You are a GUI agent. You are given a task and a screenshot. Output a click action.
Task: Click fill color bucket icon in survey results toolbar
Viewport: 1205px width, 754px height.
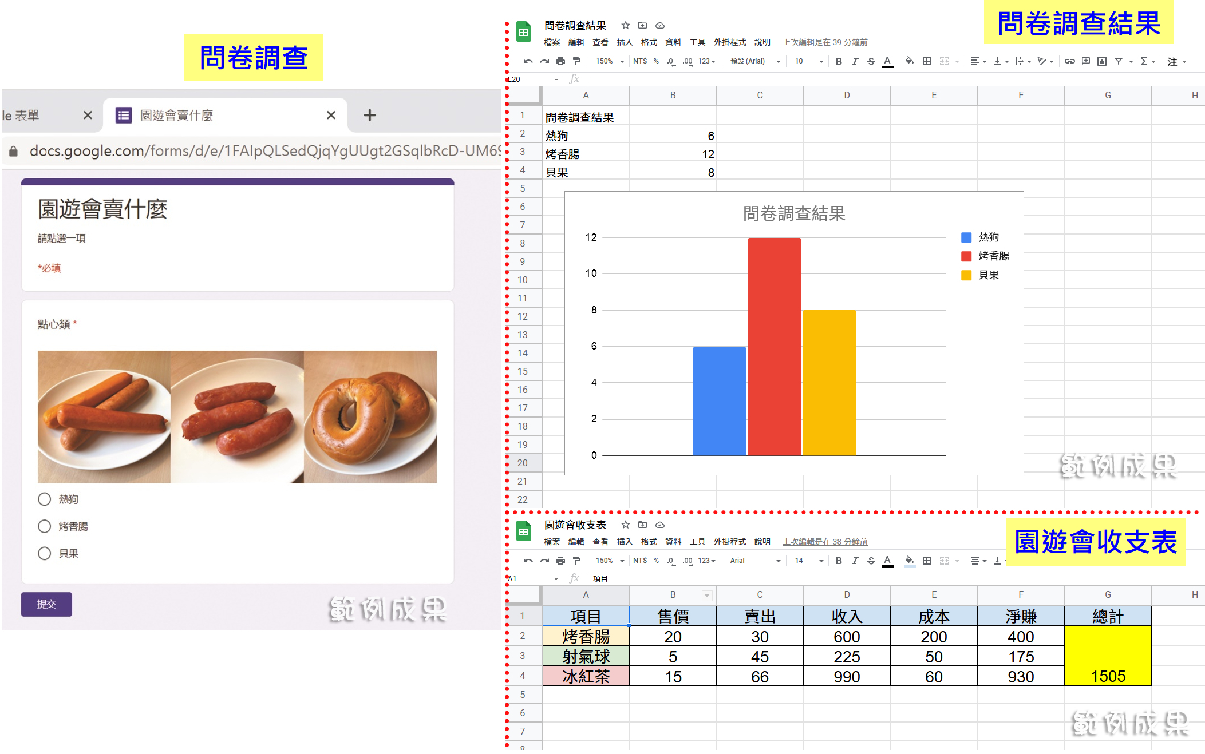click(909, 61)
